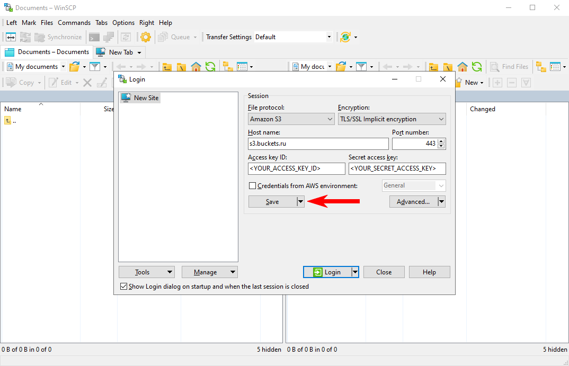Open the Tools dropdown button
Viewport: 569px width, 366px height.
point(147,272)
